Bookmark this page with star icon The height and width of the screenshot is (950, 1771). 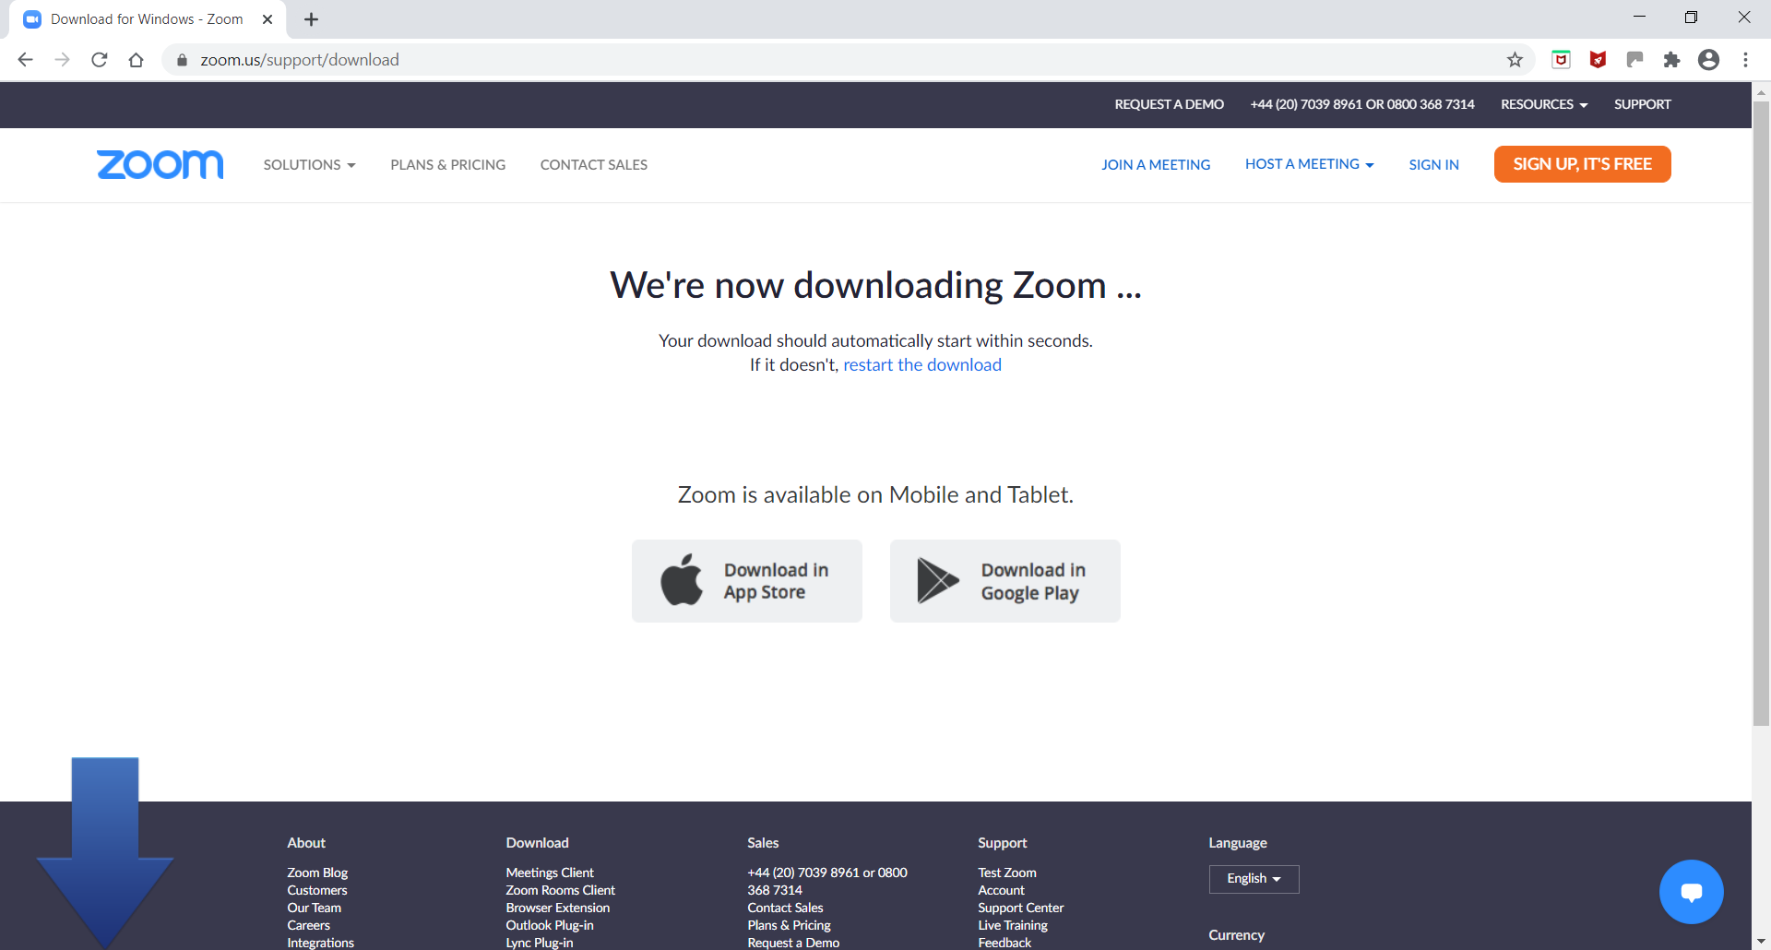pyautogui.click(x=1515, y=60)
